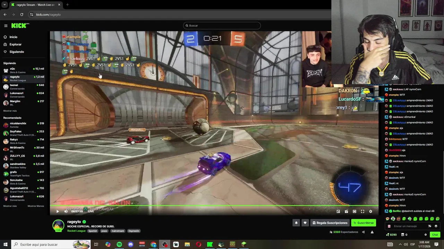Open teonel followed channel
444x249 pixels.
click(x=24, y=86)
